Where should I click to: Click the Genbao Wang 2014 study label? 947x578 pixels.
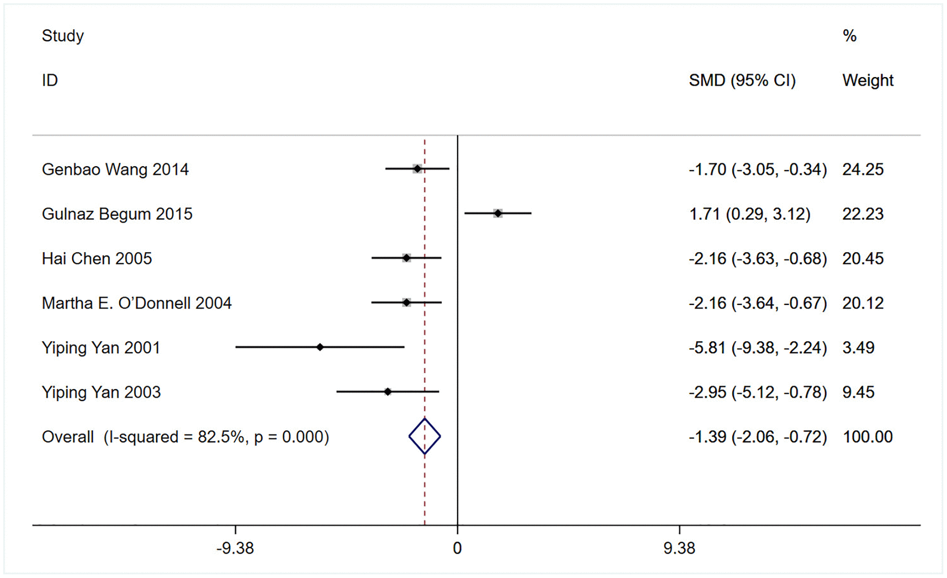pyautogui.click(x=115, y=169)
